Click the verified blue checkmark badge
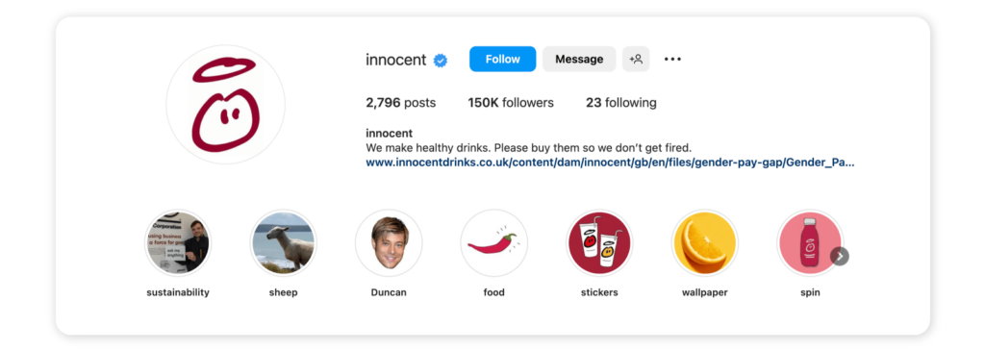The height and width of the screenshot is (351, 985). coord(441,60)
